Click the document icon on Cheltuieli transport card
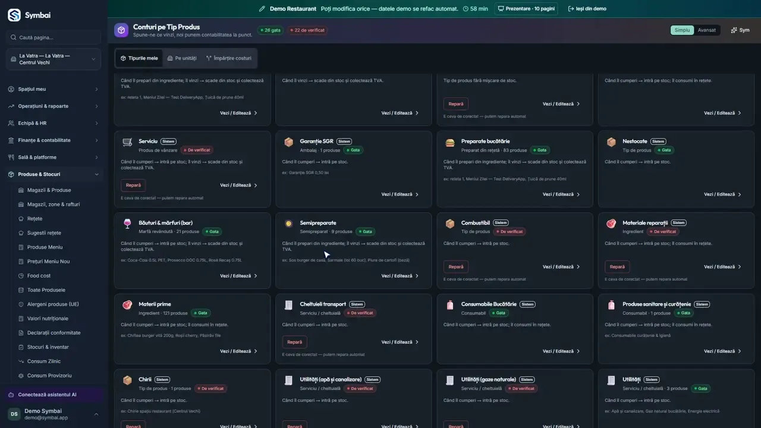 (288, 304)
